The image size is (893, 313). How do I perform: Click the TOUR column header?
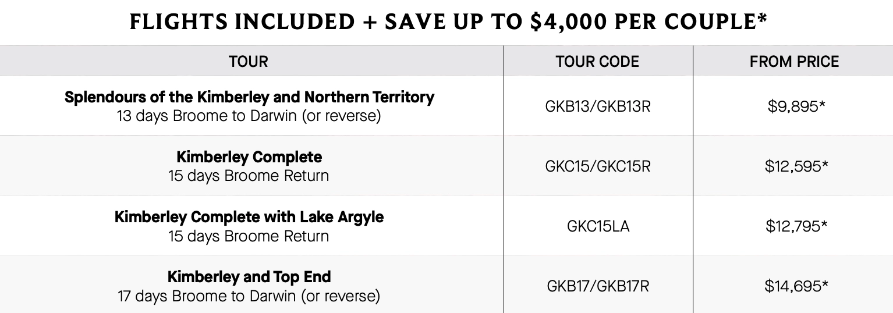point(249,62)
